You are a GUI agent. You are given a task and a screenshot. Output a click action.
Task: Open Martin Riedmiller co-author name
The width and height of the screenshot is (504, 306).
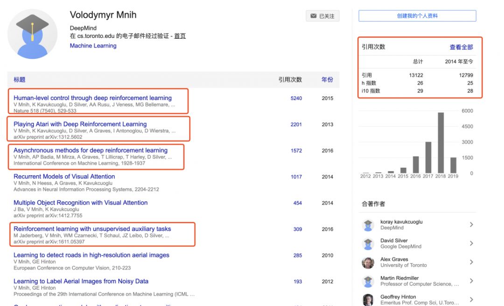[399, 278]
